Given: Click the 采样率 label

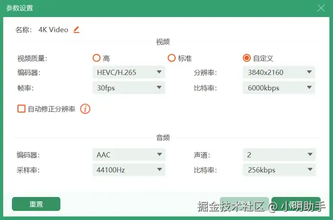Looking at the screenshot, I should pos(28,170).
